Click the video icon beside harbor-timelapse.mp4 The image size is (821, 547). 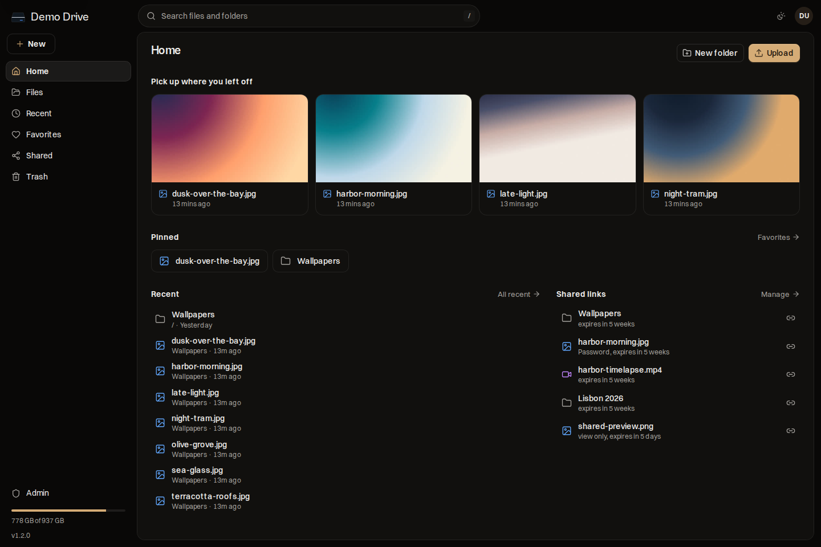(567, 374)
